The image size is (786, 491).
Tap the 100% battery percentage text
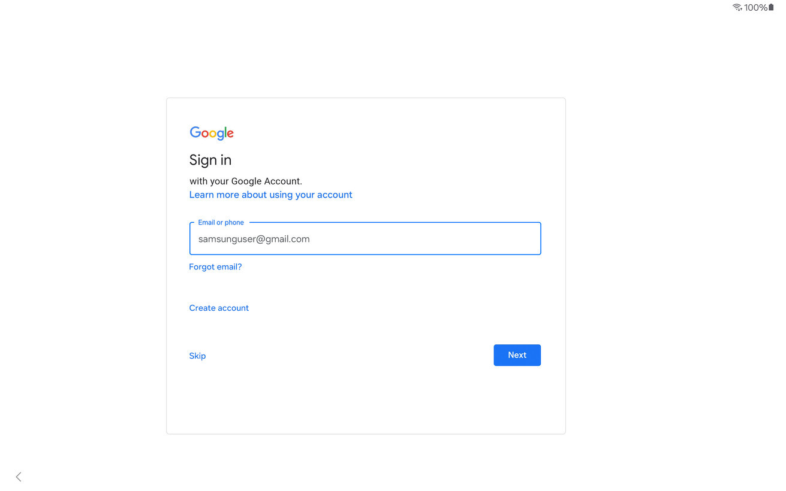click(755, 8)
